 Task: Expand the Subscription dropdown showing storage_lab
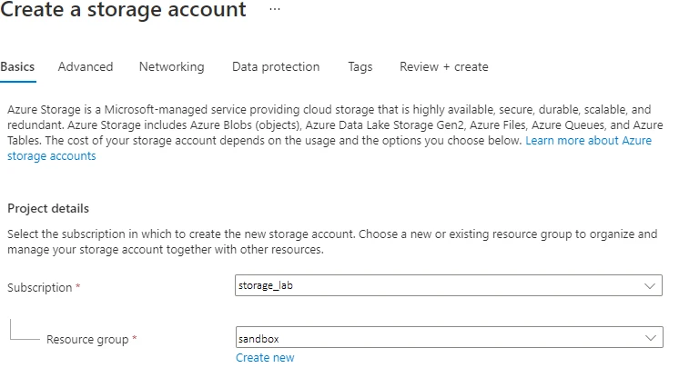click(449, 285)
